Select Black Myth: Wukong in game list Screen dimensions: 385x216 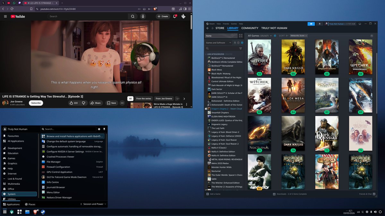220,74
